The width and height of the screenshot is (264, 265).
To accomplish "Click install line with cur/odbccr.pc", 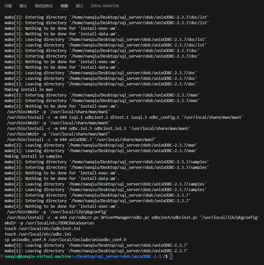I will coord(133,218).
